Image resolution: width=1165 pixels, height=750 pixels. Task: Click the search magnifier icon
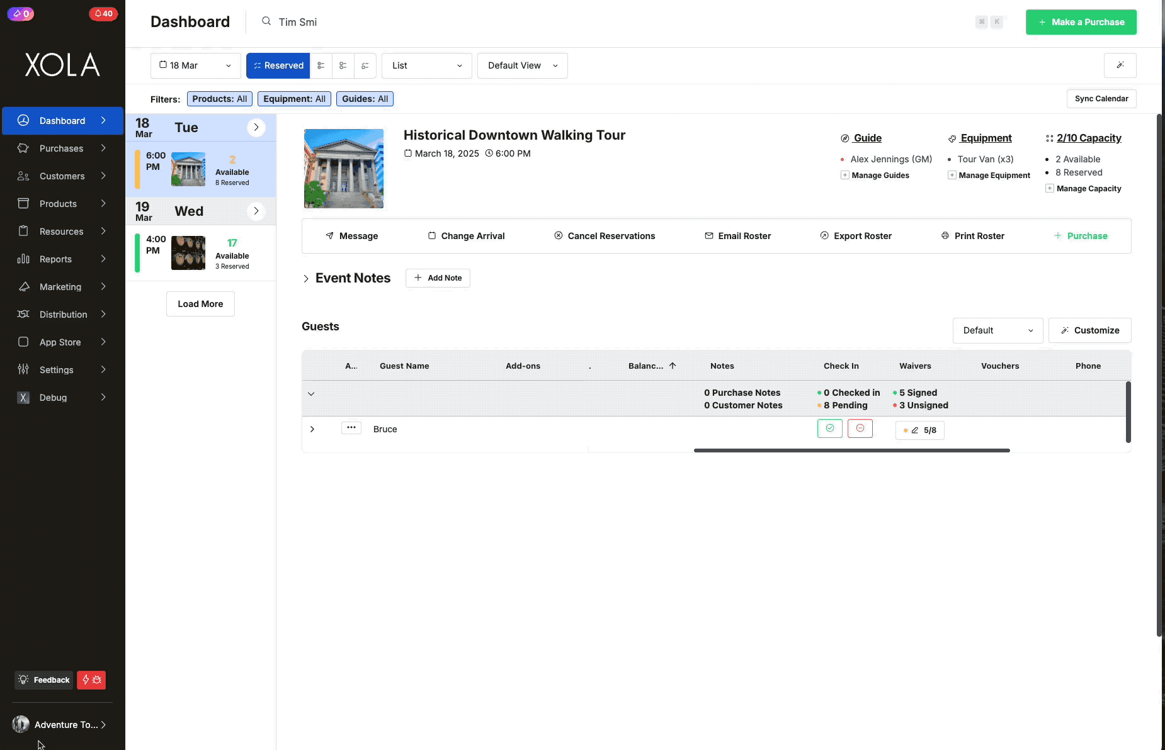[266, 21]
